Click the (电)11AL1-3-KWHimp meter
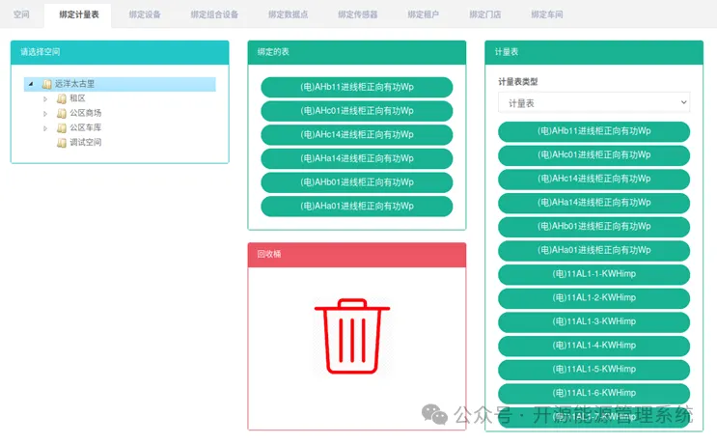The width and height of the screenshot is (717, 444). (594, 321)
